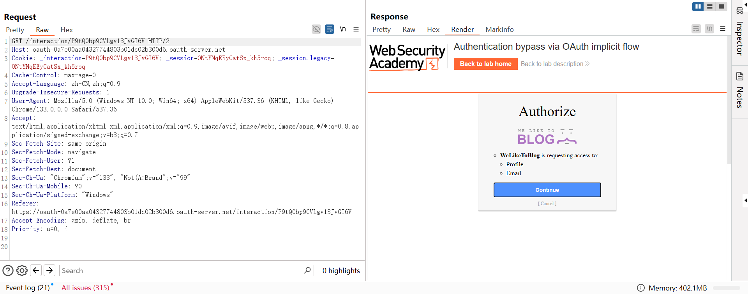
Task: Click the Back to lab home button
Action: (485, 64)
